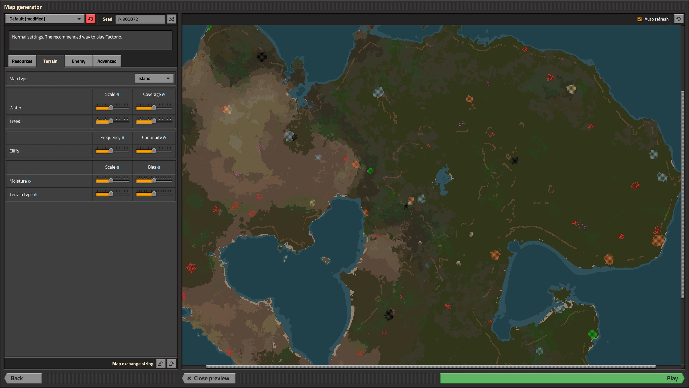The image size is (689, 388).
Task: Click import map exchange string icon
Action: pos(161,363)
